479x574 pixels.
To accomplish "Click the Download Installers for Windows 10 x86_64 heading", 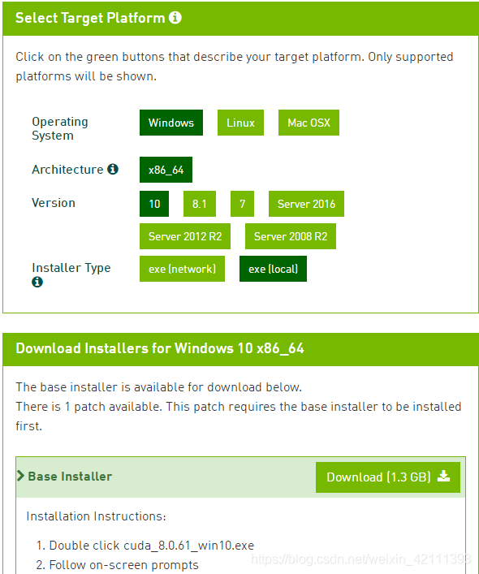I will pyautogui.click(x=160, y=348).
